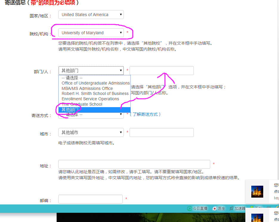This screenshot has width=279, height=222.
Task: Focus the other city text field
Action: tap(162, 132)
